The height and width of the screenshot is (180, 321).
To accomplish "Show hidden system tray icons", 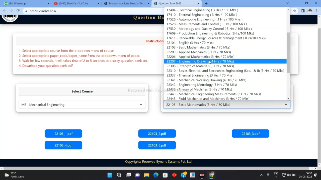I will point(261,175).
